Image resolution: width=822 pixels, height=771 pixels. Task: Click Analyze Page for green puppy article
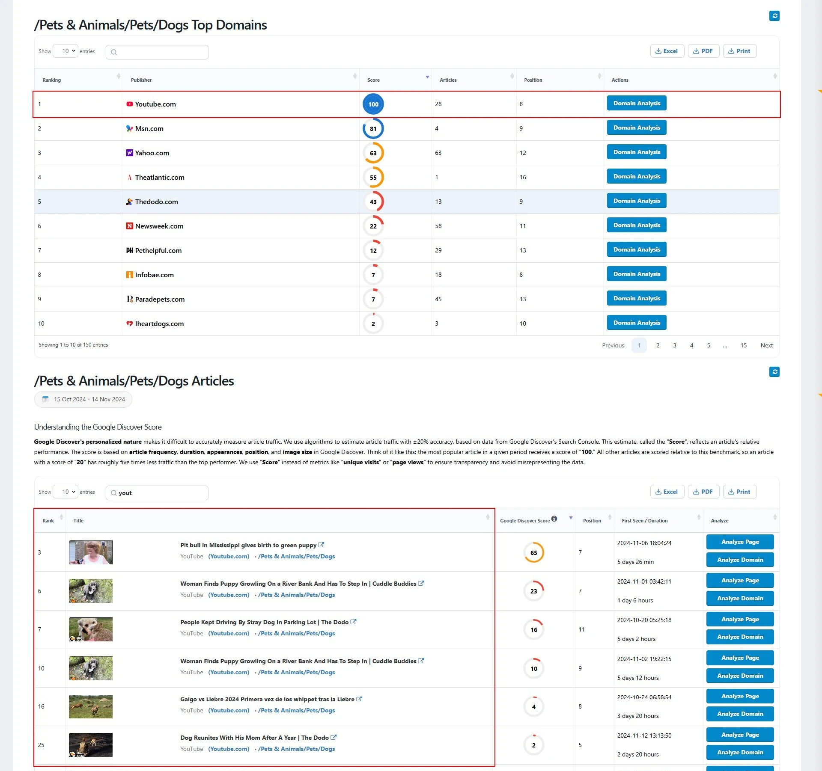[x=740, y=542]
